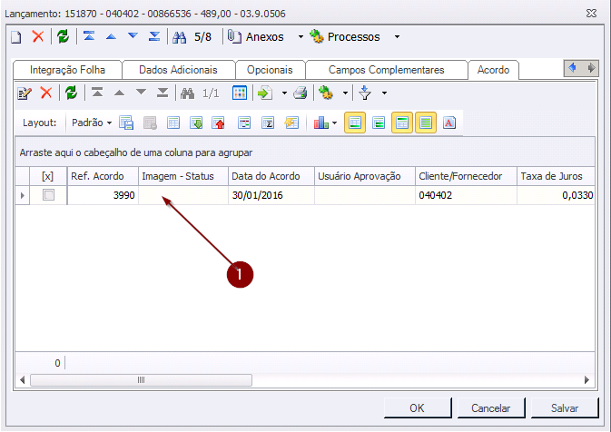Click the new record icon in top toolbar
Image resolution: width=611 pixels, height=432 pixels.
coord(16,36)
